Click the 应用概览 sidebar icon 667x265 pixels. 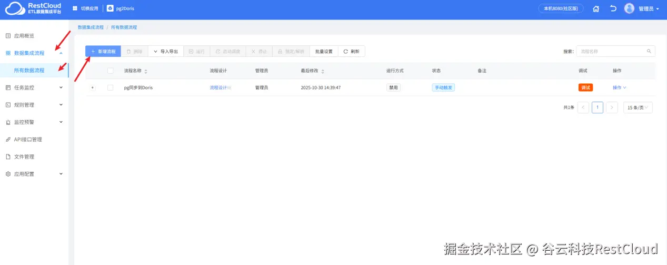coord(8,36)
